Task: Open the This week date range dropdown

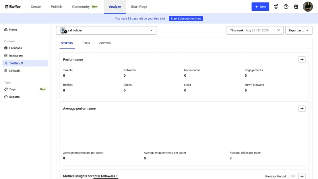Action: pyautogui.click(x=255, y=30)
